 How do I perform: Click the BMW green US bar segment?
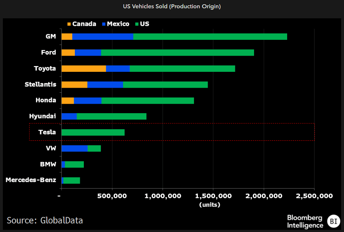pyautogui.click(x=74, y=164)
